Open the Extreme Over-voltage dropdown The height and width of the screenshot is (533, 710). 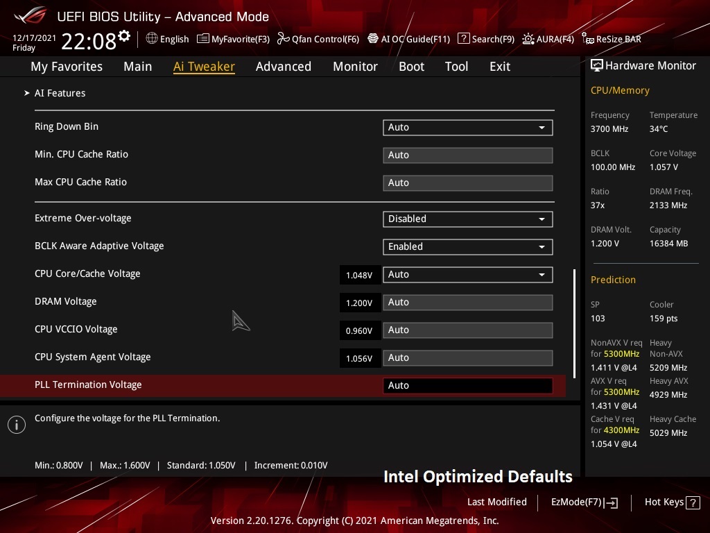coord(467,219)
